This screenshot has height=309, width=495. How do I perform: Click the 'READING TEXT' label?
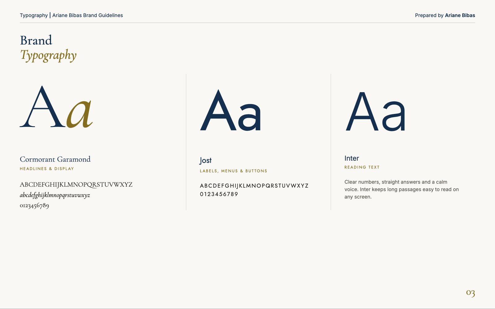(362, 167)
